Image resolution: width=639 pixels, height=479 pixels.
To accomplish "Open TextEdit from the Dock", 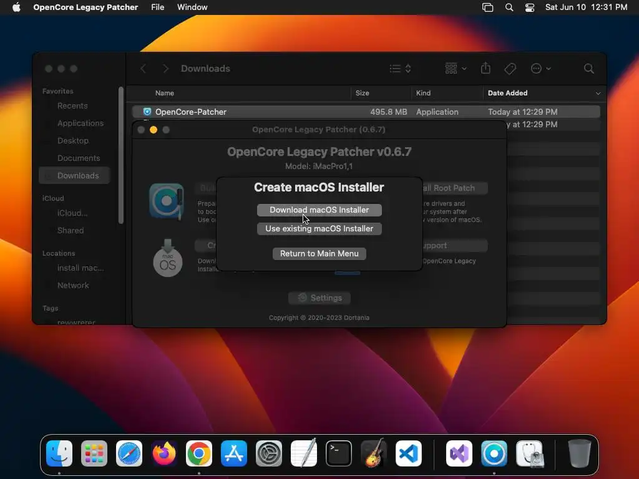I will coord(304,453).
